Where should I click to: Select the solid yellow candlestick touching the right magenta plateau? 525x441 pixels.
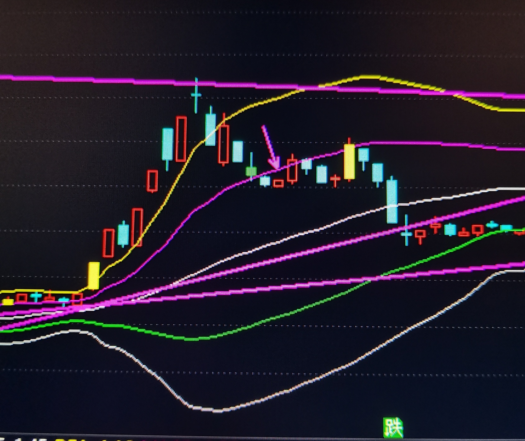[x=350, y=160]
